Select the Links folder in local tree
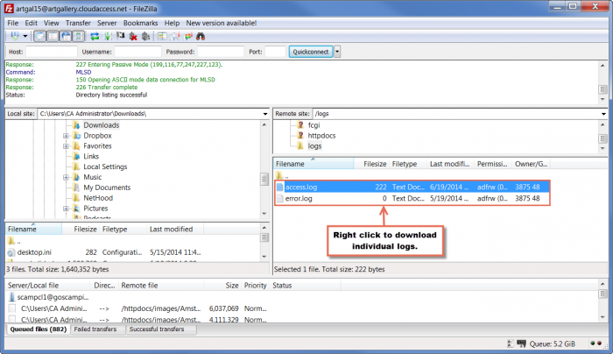This screenshot has width=613, height=354. point(91,157)
